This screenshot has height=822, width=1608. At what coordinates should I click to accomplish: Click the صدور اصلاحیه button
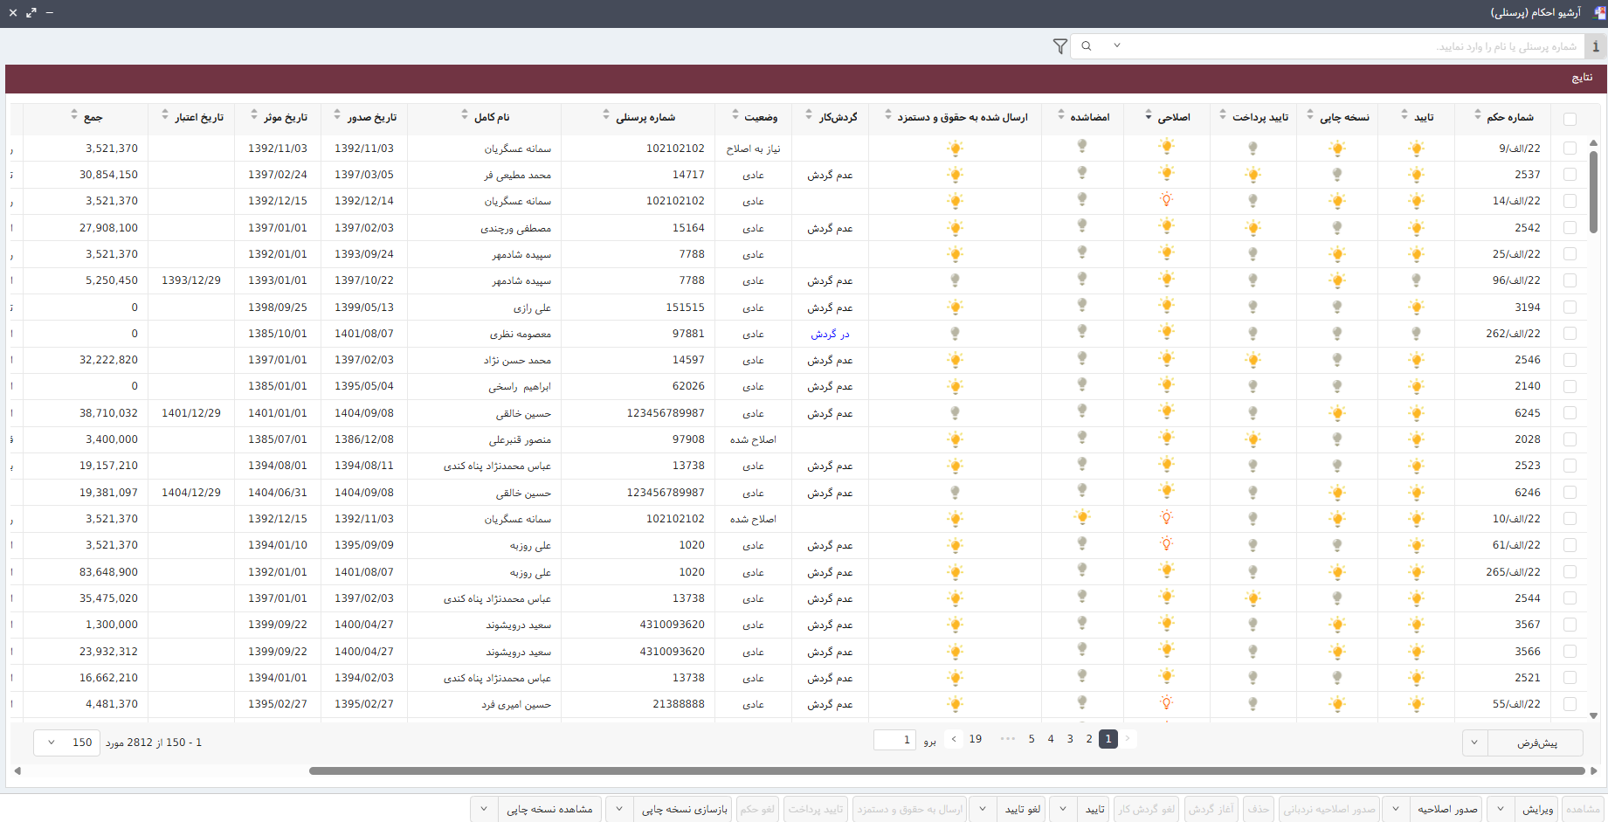[1447, 809]
